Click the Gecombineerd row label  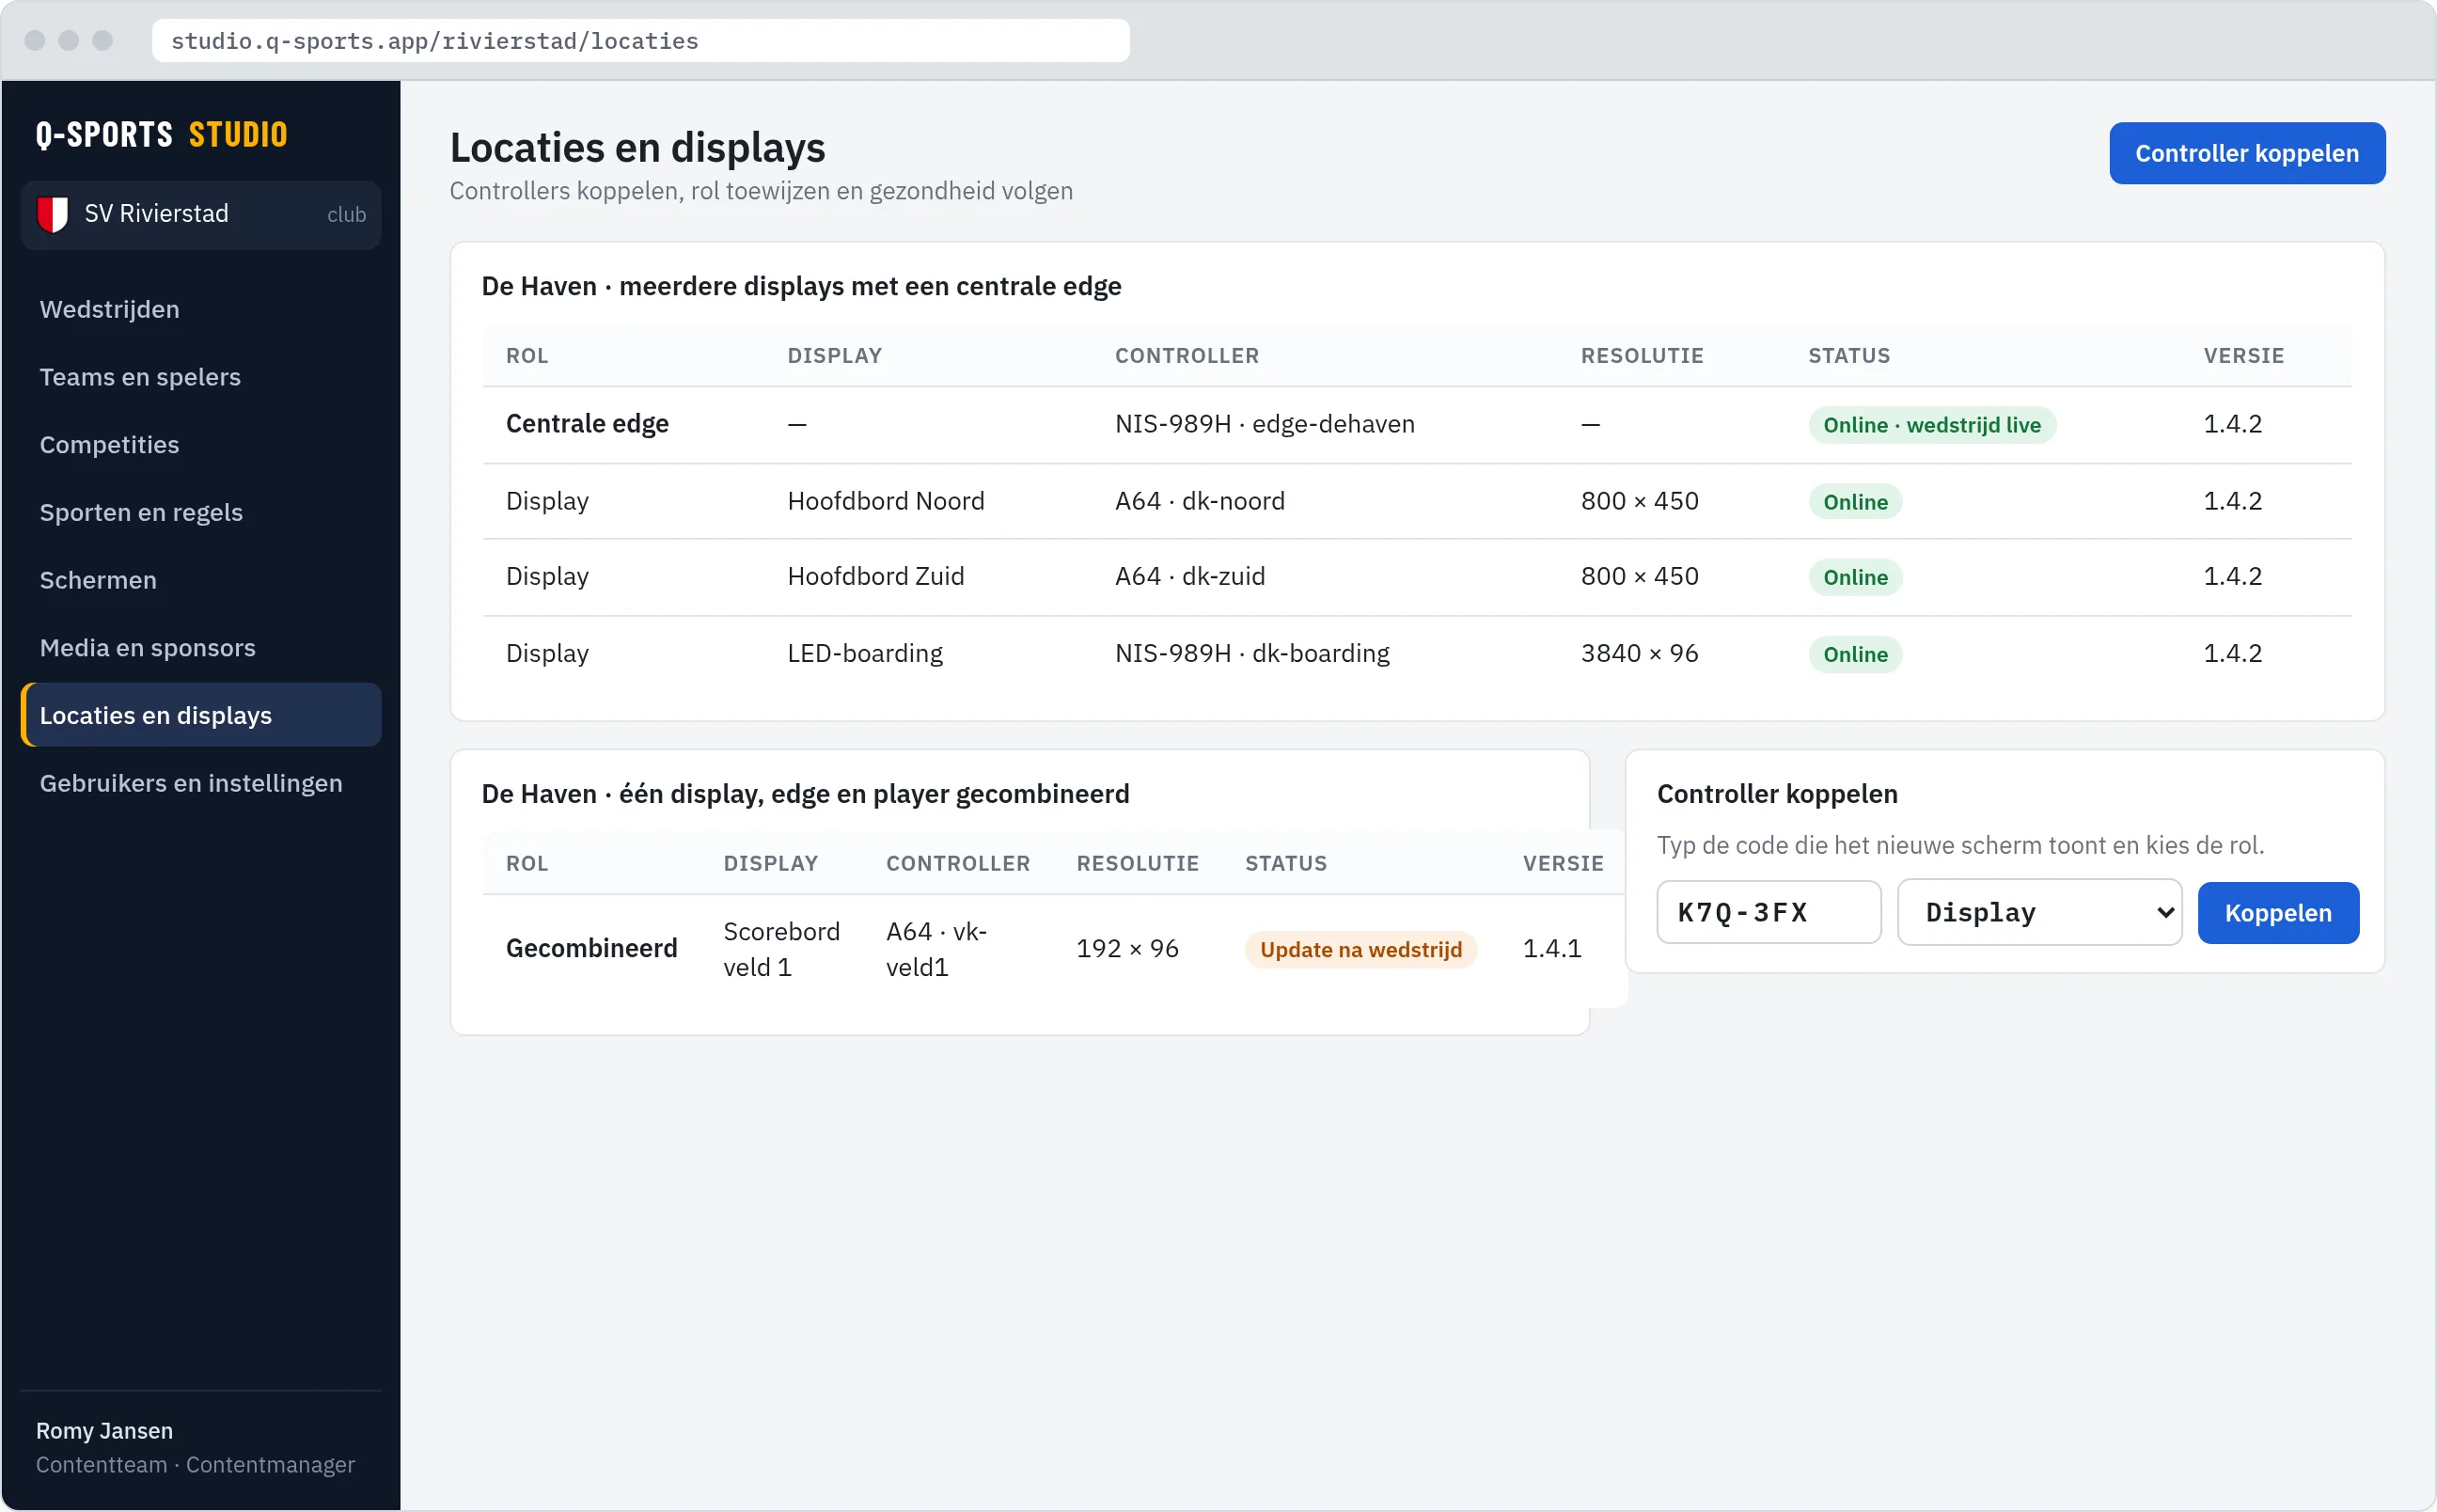(591, 948)
